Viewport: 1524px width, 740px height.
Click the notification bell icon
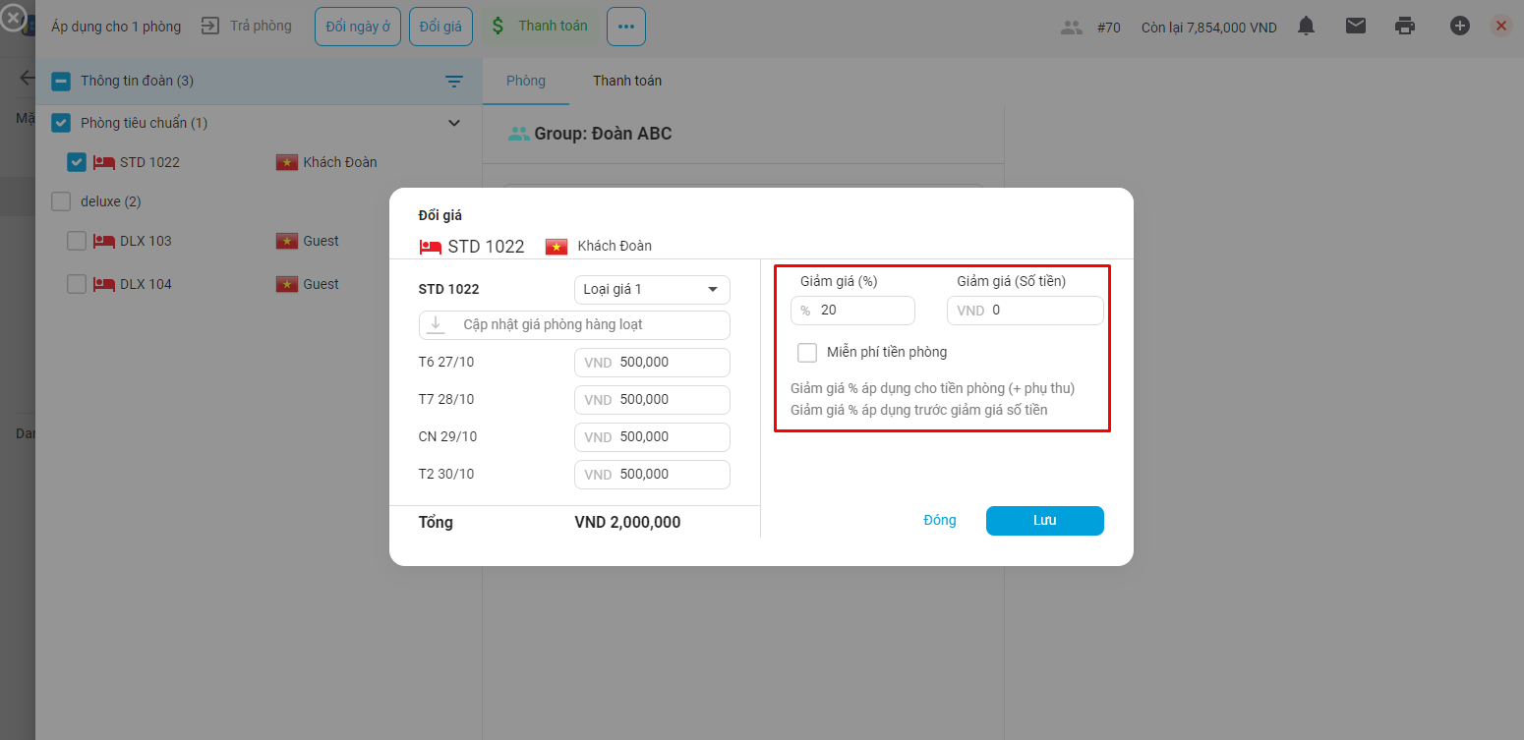pyautogui.click(x=1306, y=27)
